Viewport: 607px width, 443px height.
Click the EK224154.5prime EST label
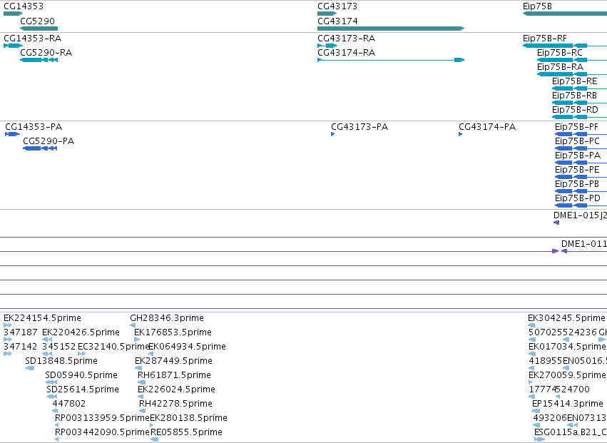click(42, 318)
